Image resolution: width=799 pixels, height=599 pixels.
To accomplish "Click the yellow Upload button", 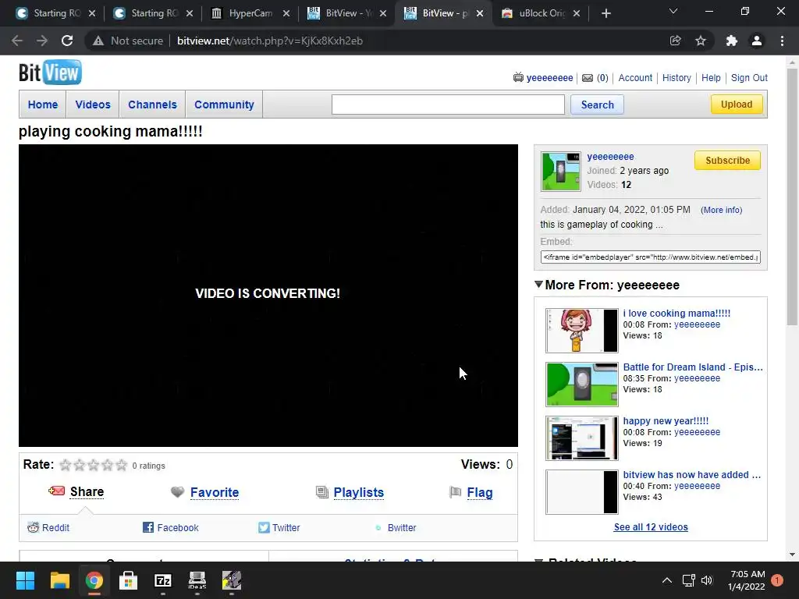I will (737, 105).
